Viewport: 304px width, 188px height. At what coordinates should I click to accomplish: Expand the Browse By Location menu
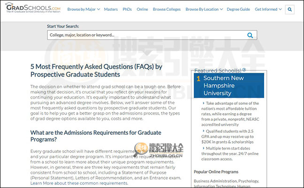coord(204,9)
